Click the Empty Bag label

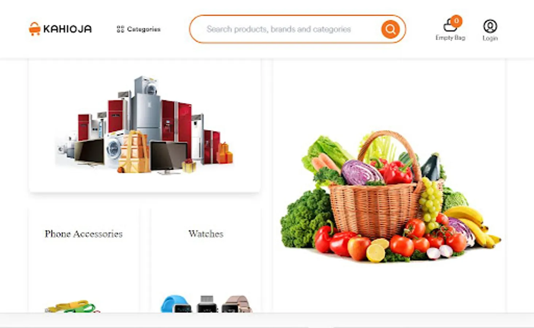(x=450, y=38)
